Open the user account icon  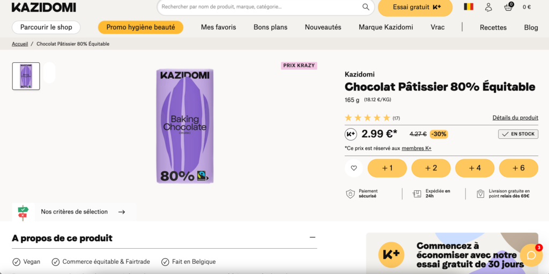(x=488, y=7)
